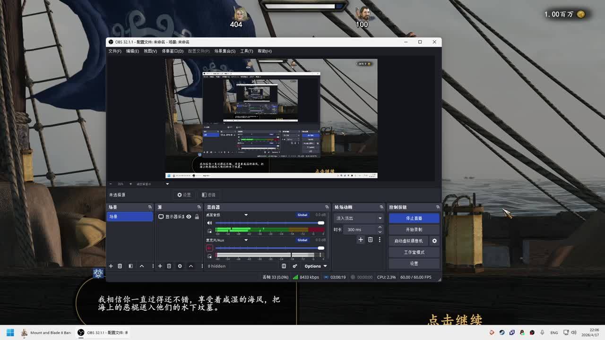This screenshot has width=605, height=340.
Task: Open advanced audio properties gears icon
Action: pos(295,266)
